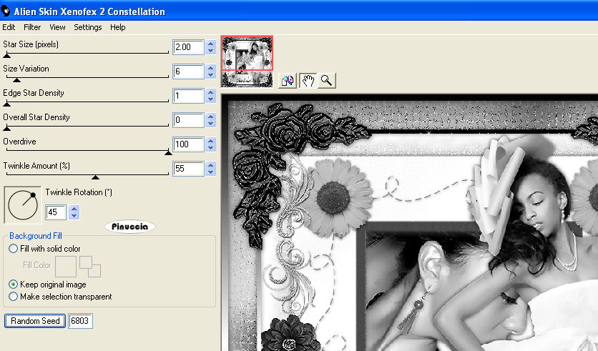Click the Star Size slider handle
Viewport: 598px width, 351px height.
coord(6,56)
